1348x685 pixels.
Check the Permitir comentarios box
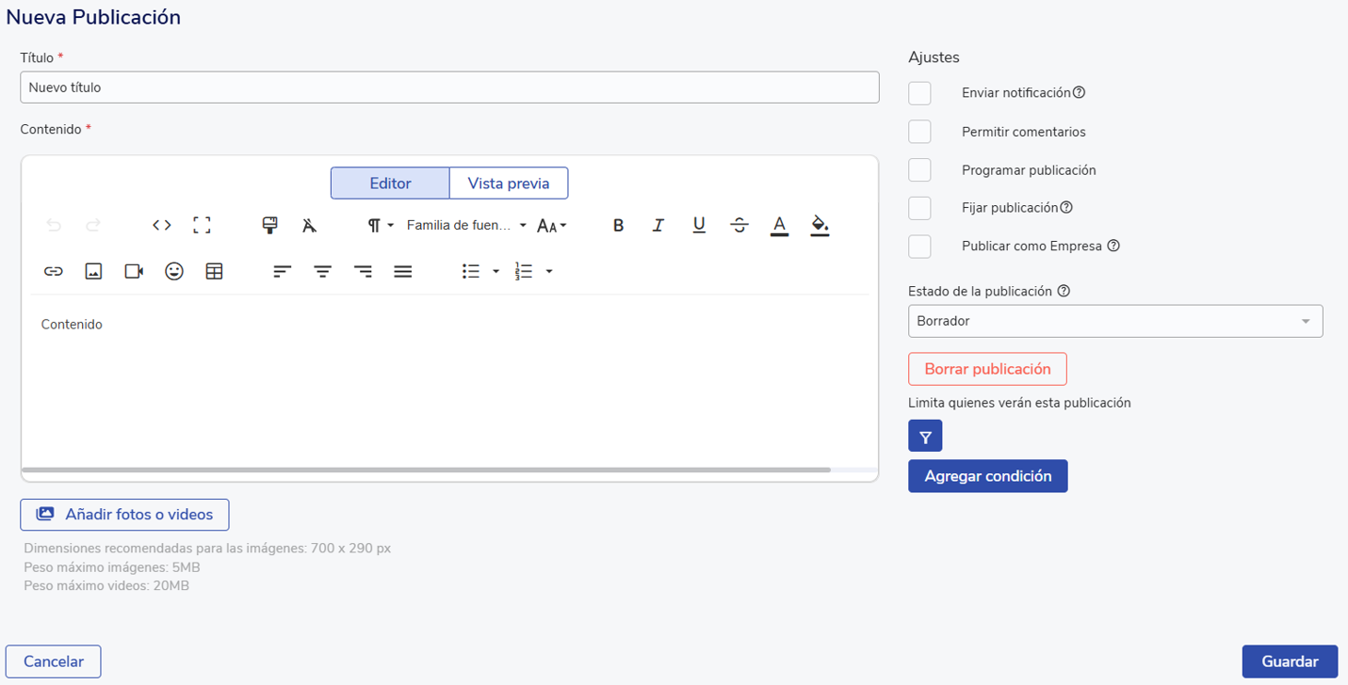point(919,132)
